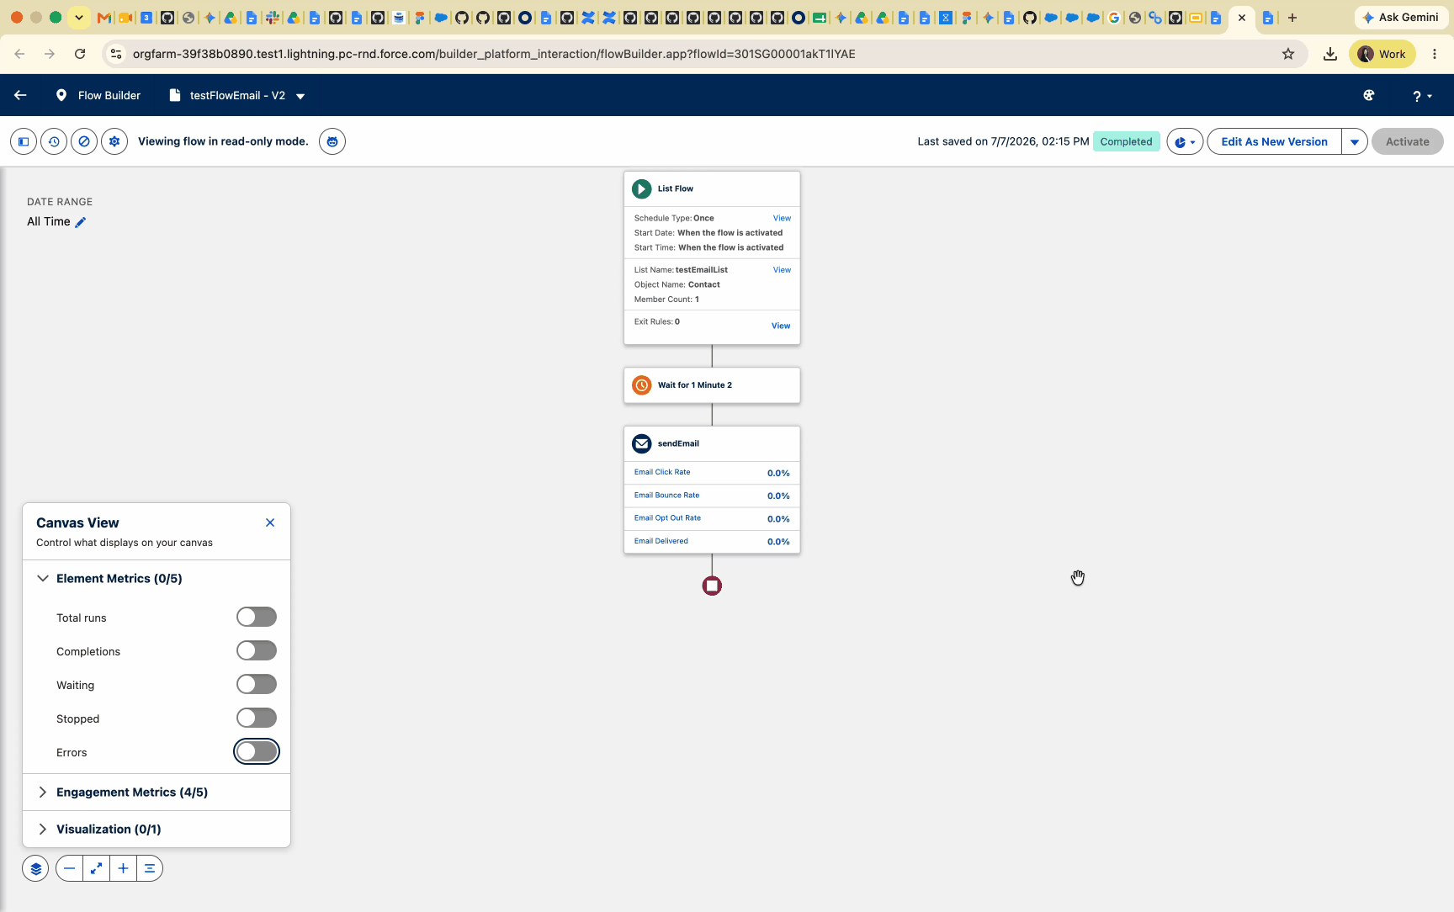Click View link beside List Name
1454x912 pixels.
pos(782,270)
